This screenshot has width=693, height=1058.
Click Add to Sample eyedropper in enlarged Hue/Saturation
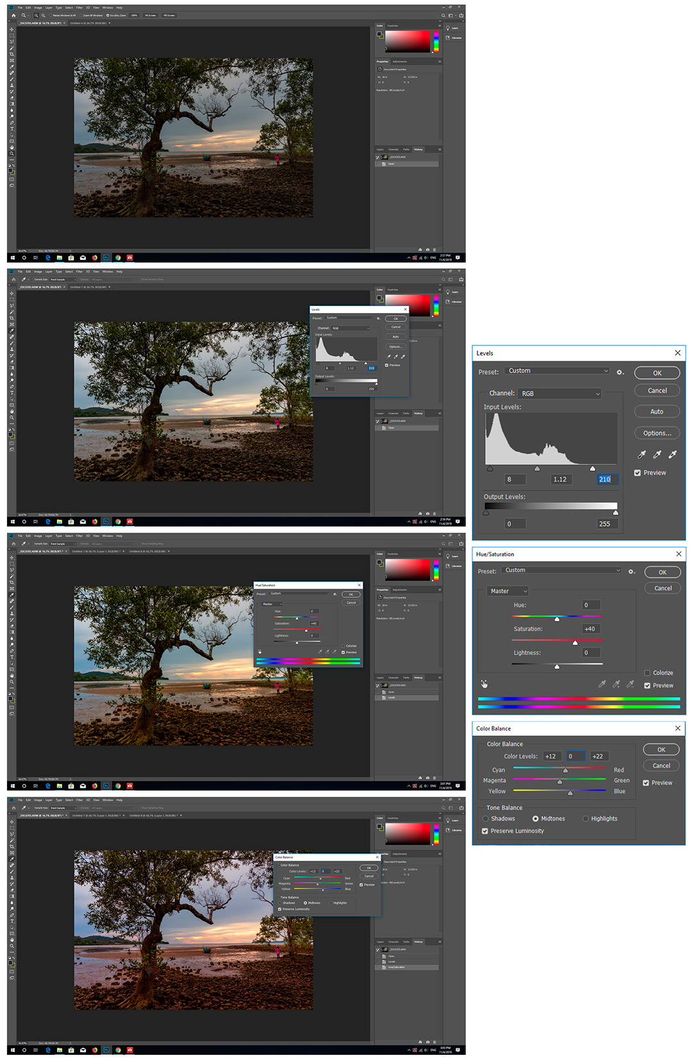(616, 685)
